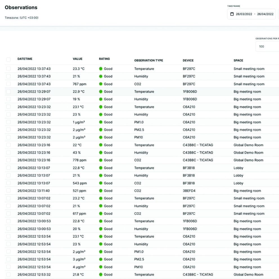Image resolution: width=279 pixels, height=279 pixels.
Task: Click the OBSERVATION TYPE column header
Action: [x=148, y=60]
